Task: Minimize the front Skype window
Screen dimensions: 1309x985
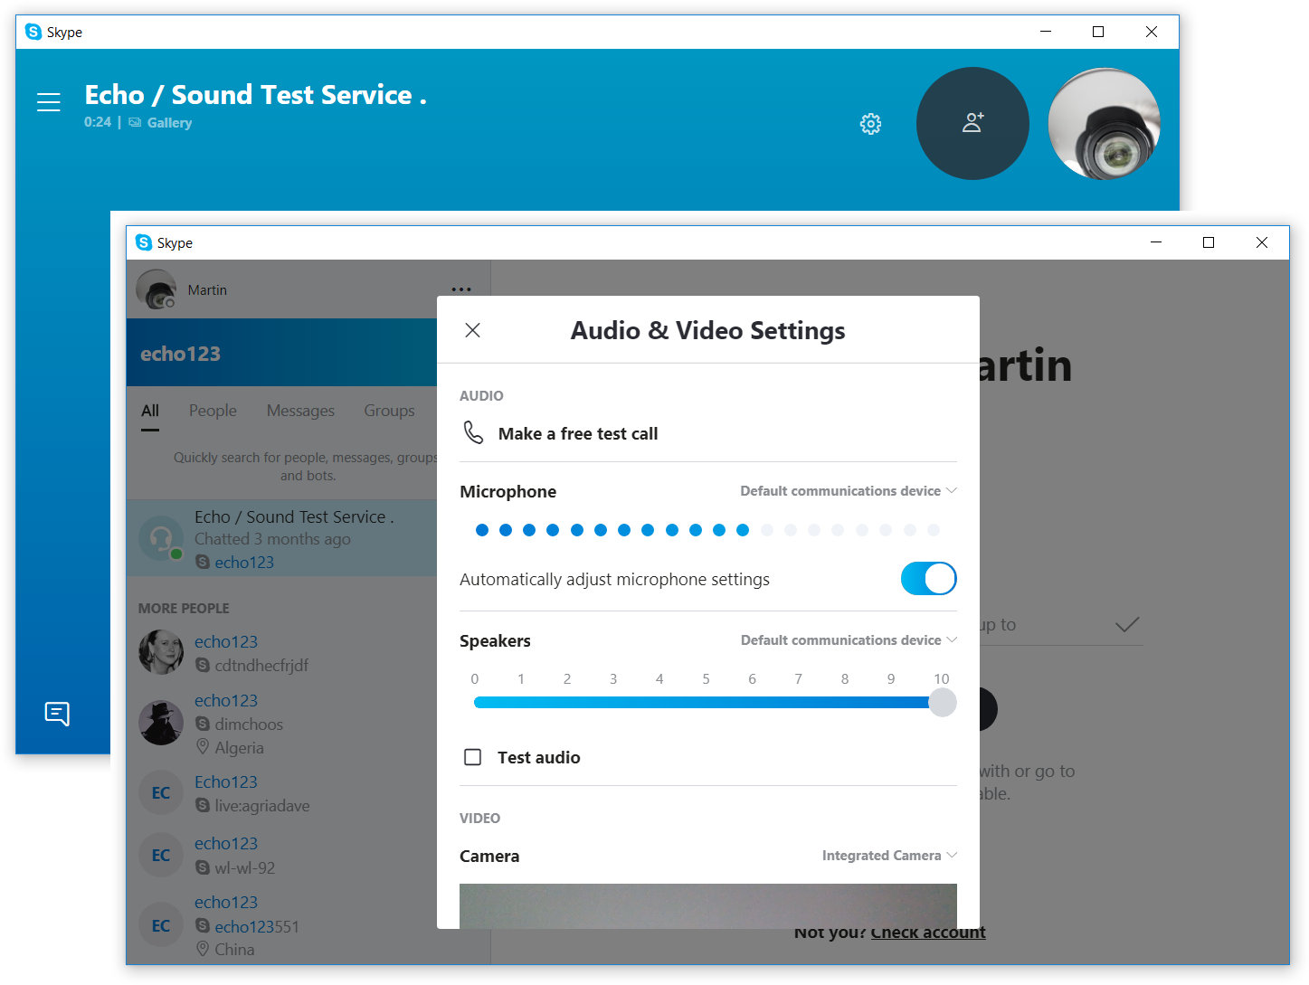Action: (x=1156, y=242)
